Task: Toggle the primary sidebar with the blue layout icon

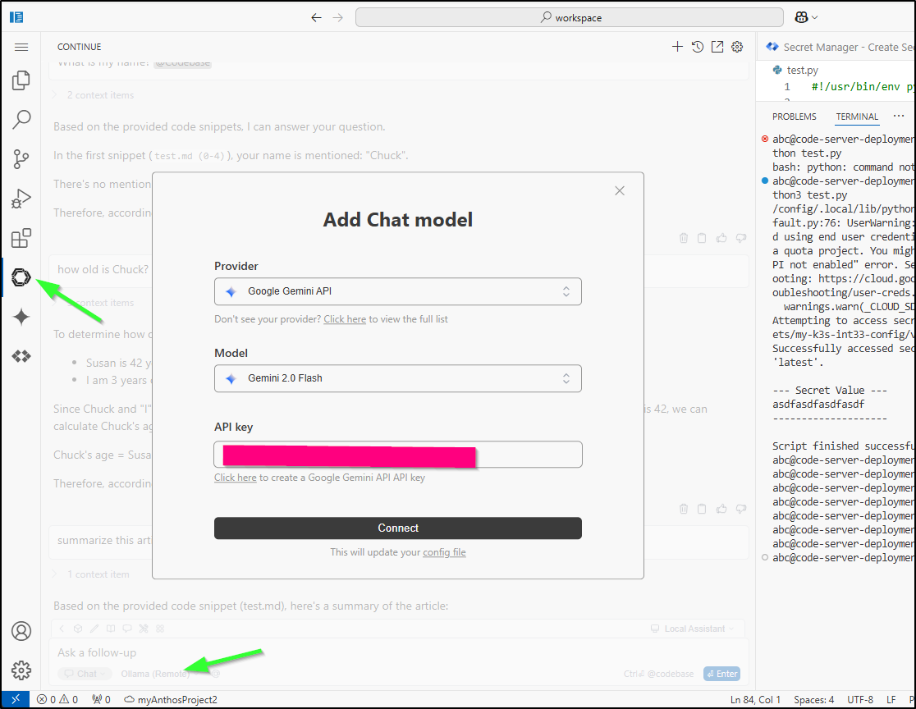Action: [x=16, y=17]
